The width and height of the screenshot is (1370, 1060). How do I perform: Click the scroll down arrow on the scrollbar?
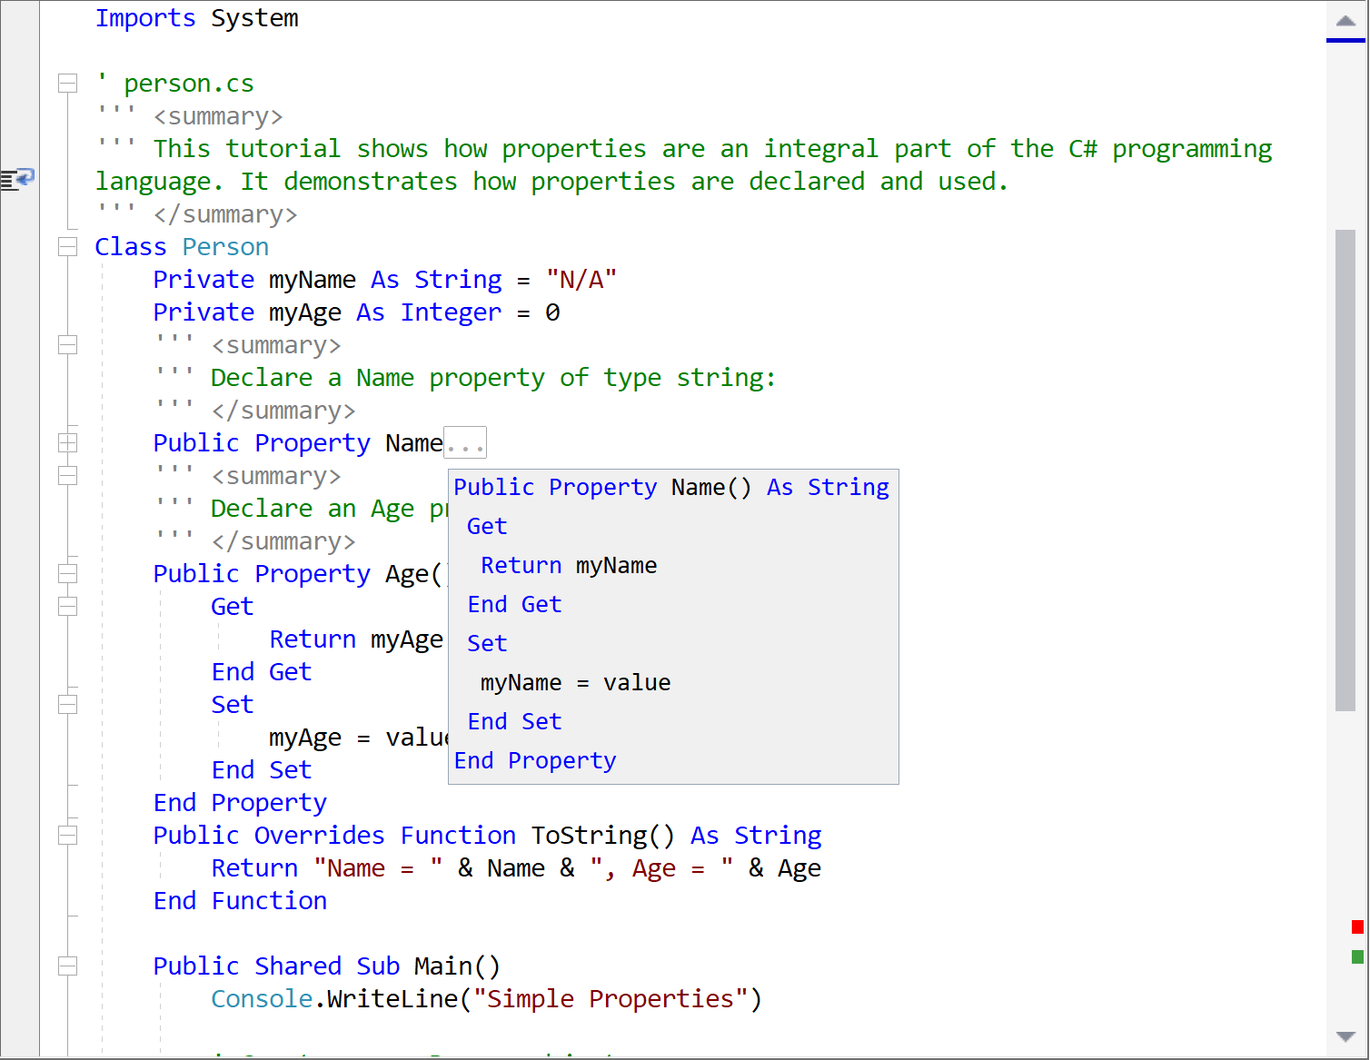pos(1345,1036)
